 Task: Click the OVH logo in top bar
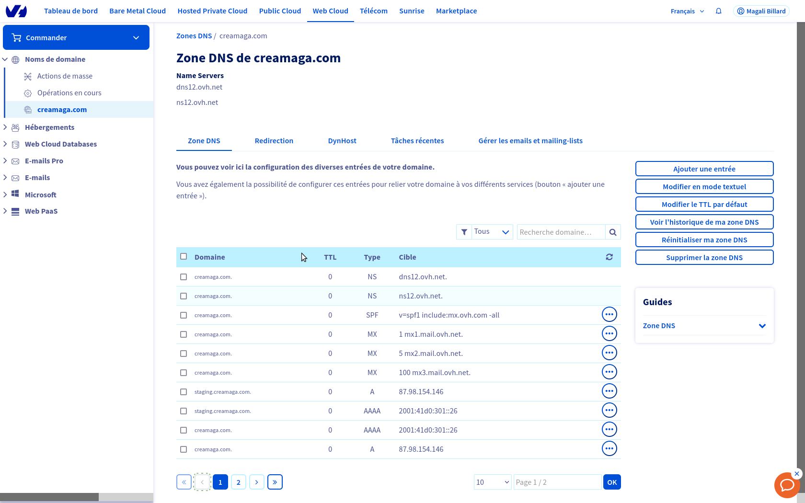point(16,11)
